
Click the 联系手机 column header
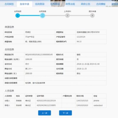(80, 96)
